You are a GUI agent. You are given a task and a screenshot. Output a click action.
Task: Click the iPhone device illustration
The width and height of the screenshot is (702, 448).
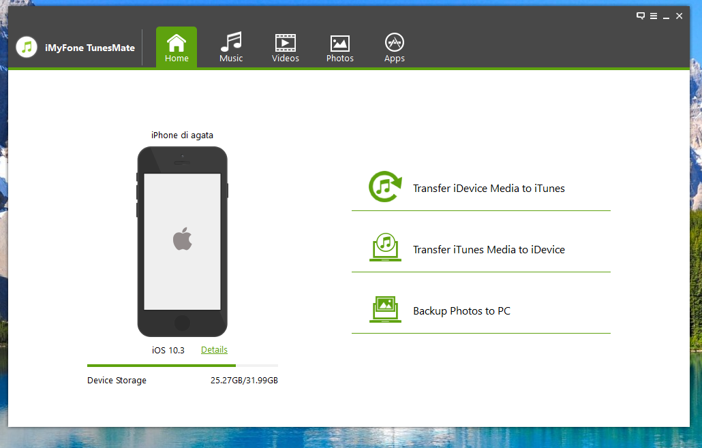click(182, 242)
